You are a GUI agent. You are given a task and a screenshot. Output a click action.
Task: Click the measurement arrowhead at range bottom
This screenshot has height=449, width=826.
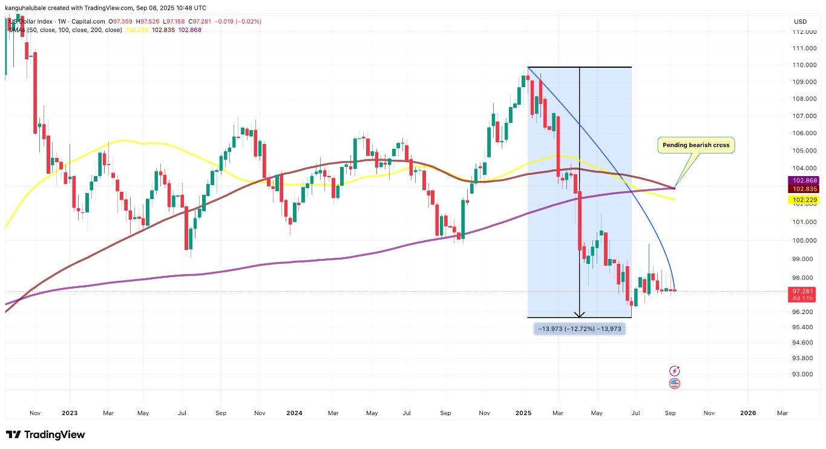tap(580, 314)
